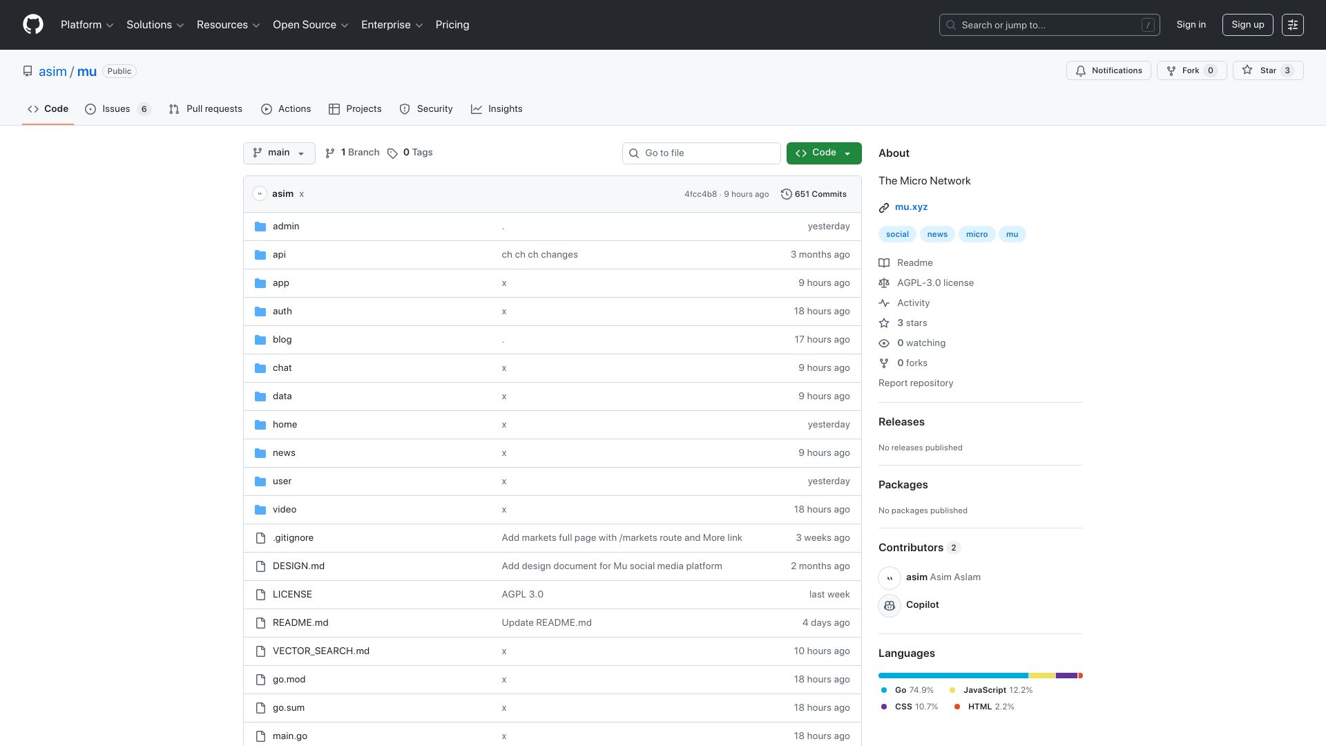Click the repository icon beside asim
1326x746 pixels.
28,71
